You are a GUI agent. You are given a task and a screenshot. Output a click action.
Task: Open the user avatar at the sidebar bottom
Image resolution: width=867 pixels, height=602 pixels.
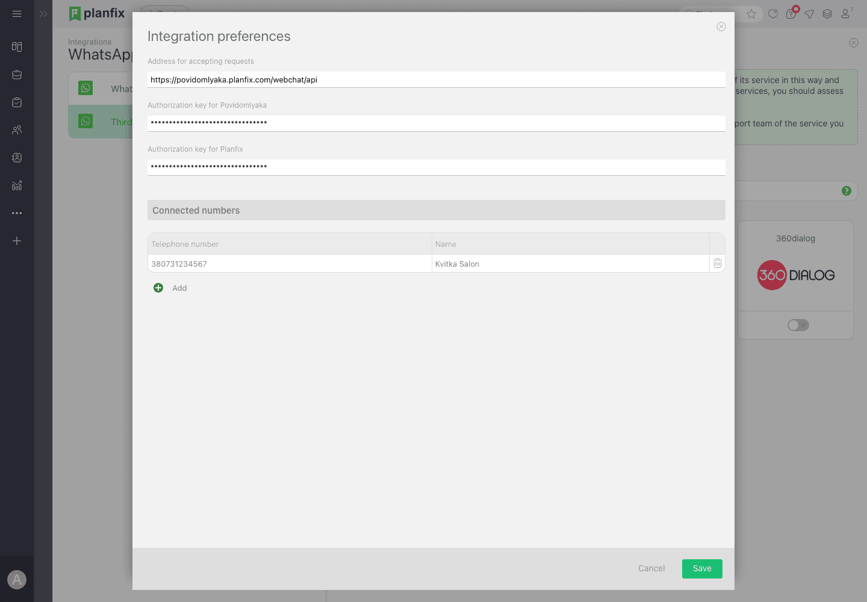click(x=17, y=580)
